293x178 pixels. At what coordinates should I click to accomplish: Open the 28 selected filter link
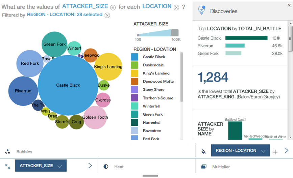(65, 14)
